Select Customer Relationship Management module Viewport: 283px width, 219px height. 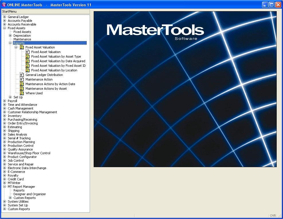[32, 112]
